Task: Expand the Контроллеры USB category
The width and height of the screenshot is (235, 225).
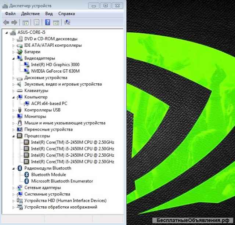Action: click(14, 110)
